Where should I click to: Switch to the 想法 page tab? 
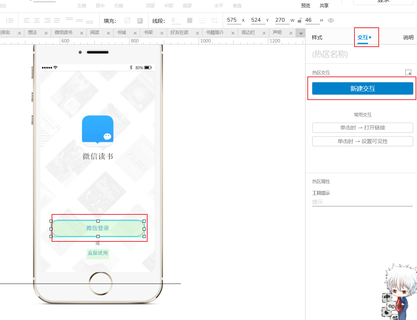32,32
